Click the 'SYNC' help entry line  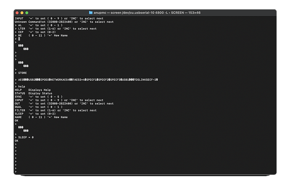(39, 97)
